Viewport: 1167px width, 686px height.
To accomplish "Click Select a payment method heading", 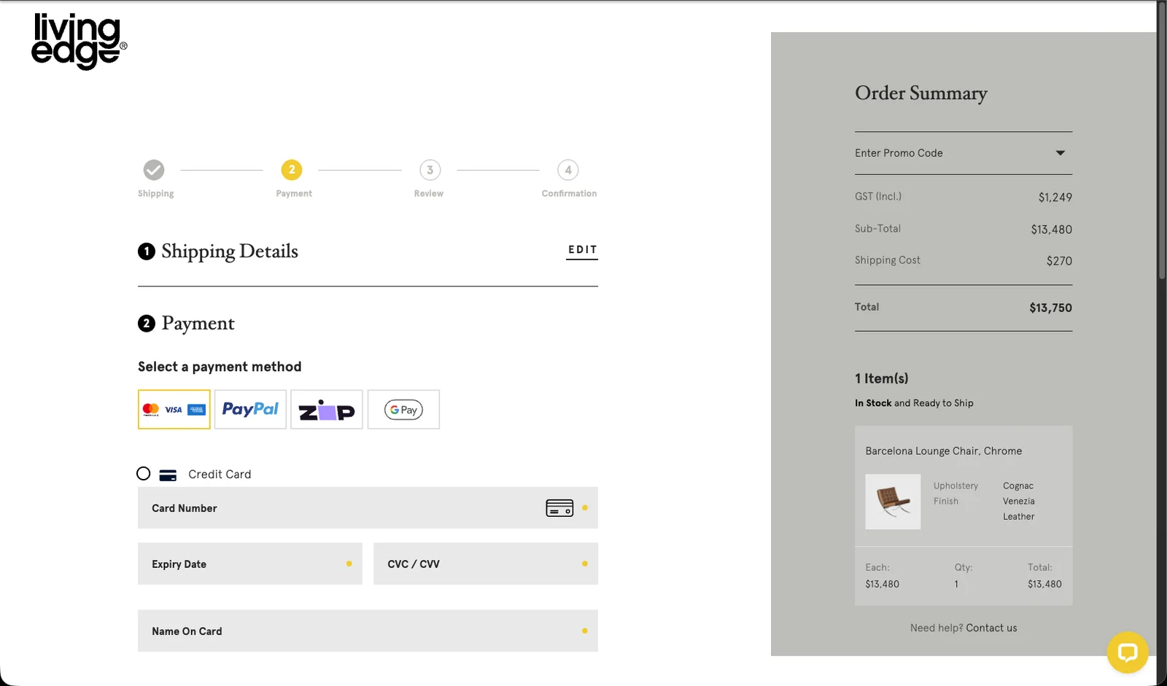I will click(220, 367).
